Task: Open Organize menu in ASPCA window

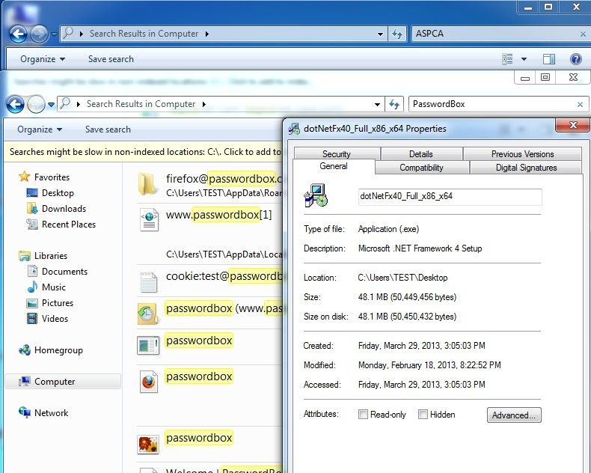Action: [43, 59]
